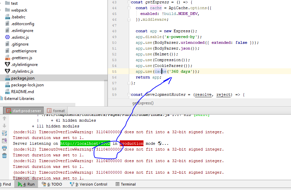Viewport: 291px width, 190px height.
Task: Click Run console up arrow icon
Action: [x=4, y=118]
